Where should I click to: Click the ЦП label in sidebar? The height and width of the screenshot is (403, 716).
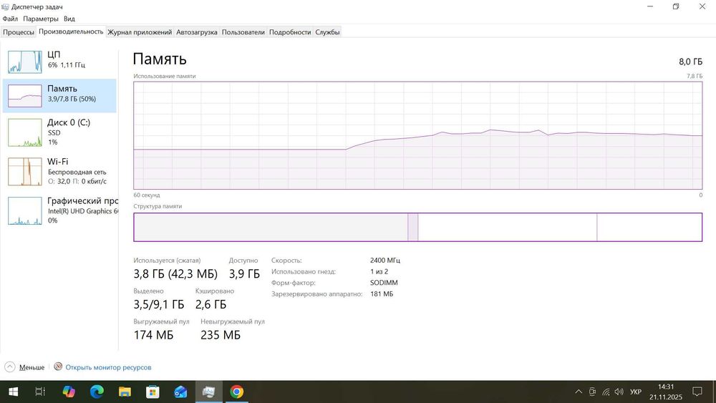[54, 54]
